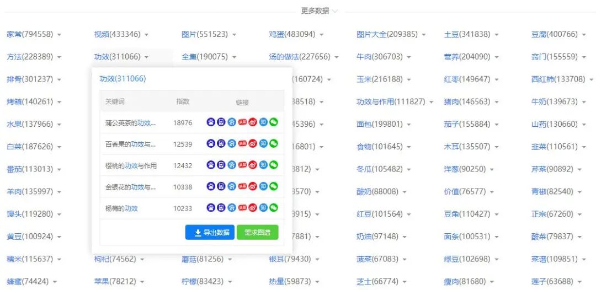Open Toutiao icon in 樱桃 row
The width and height of the screenshot is (596, 290).
point(242,165)
